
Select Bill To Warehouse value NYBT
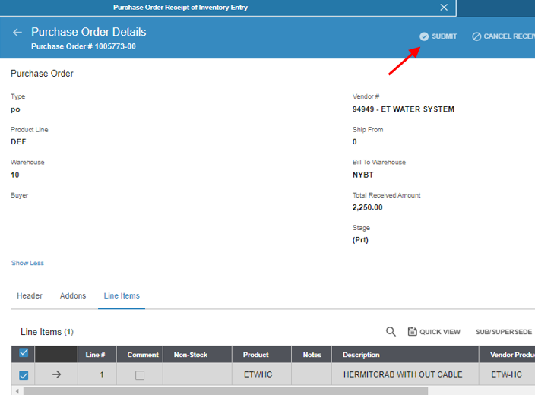(363, 175)
